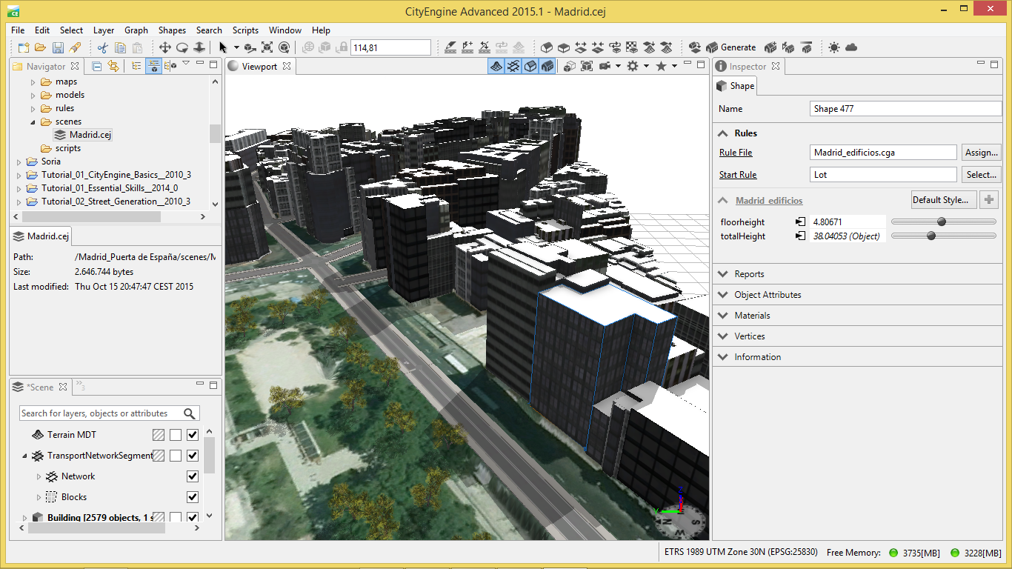Click the coordinate field showing 114,81
The width and height of the screenshot is (1012, 569).
point(390,47)
